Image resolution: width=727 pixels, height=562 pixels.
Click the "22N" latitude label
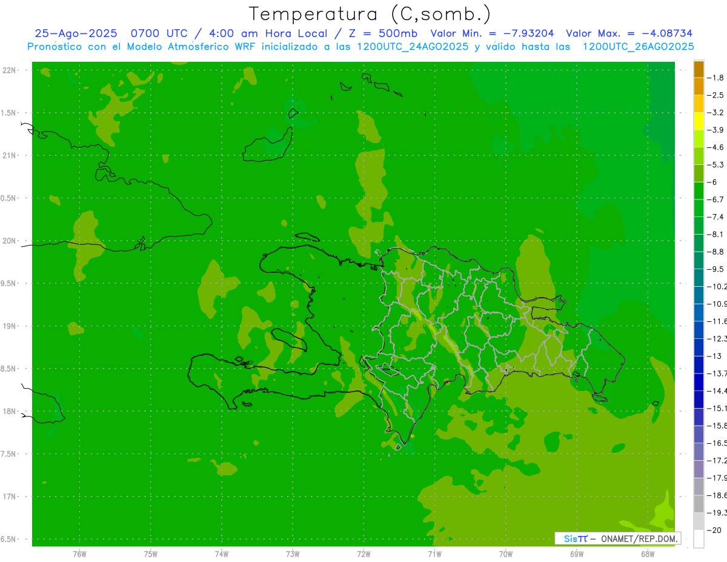pyautogui.click(x=8, y=70)
